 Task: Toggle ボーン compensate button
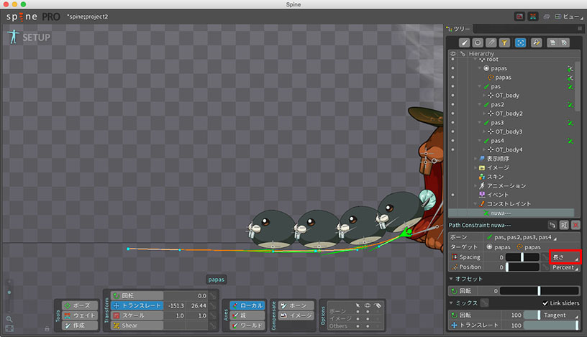coord(296,305)
